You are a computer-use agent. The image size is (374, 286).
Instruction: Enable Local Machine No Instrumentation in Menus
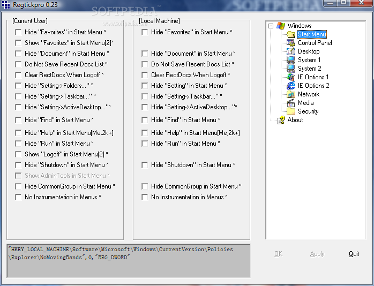pyautogui.click(x=145, y=197)
